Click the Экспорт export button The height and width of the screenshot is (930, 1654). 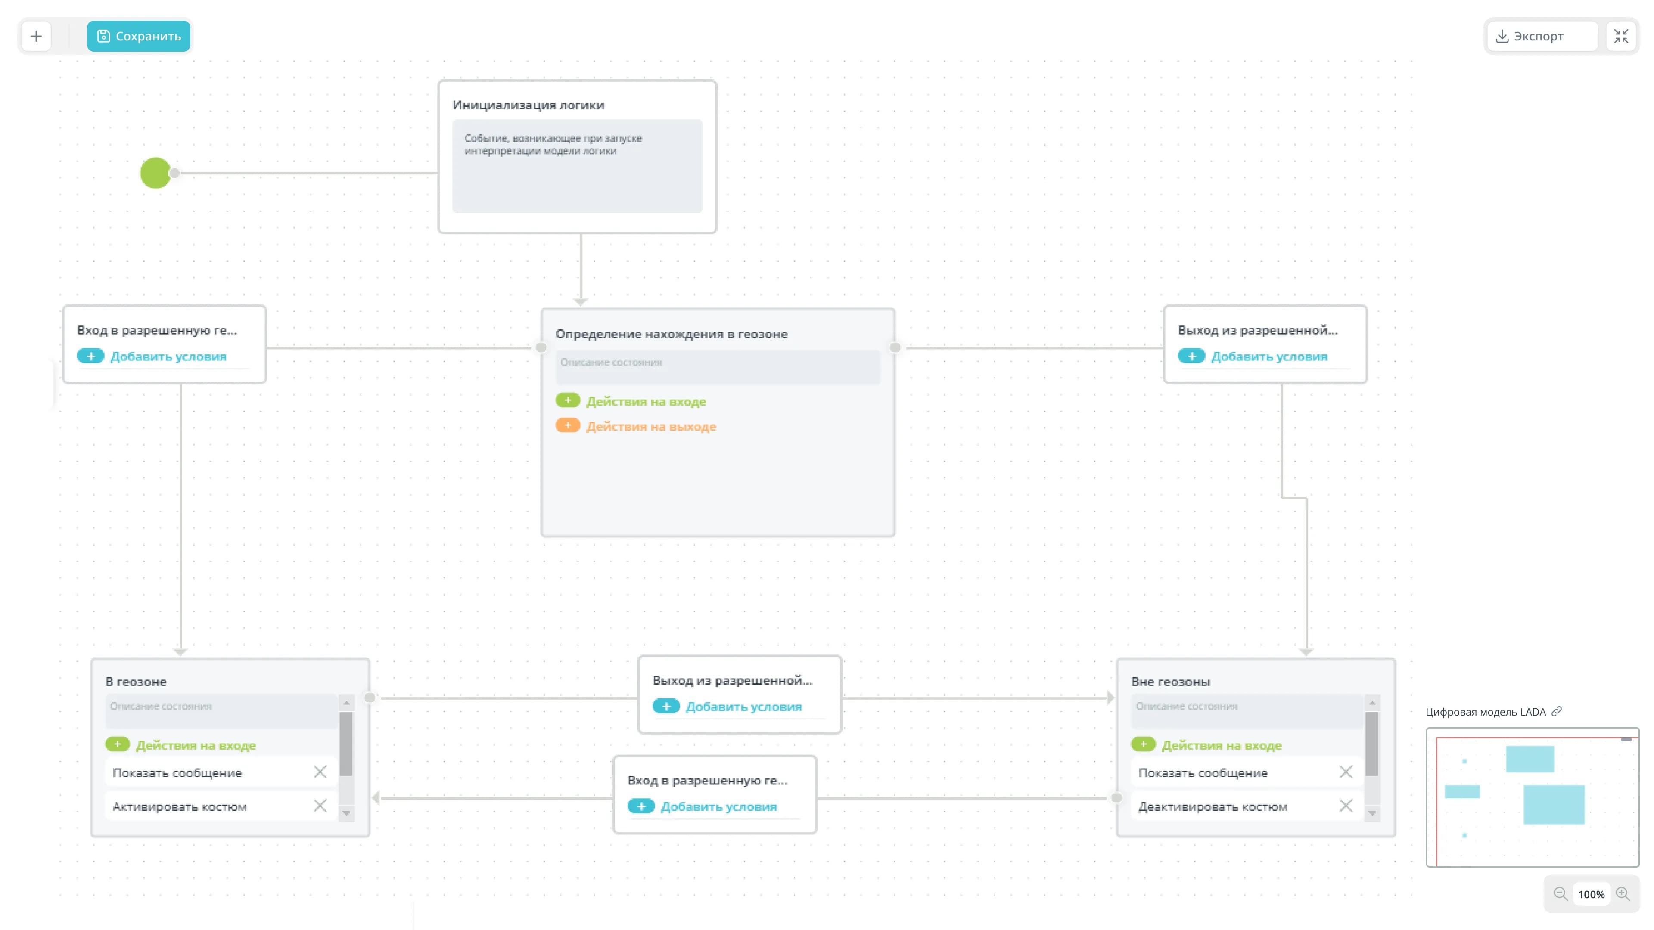1540,36
